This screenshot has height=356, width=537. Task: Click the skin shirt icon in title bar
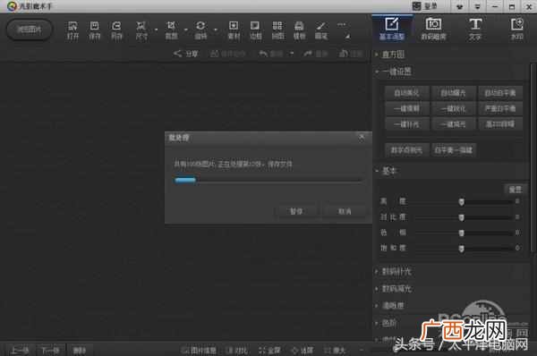click(459, 6)
